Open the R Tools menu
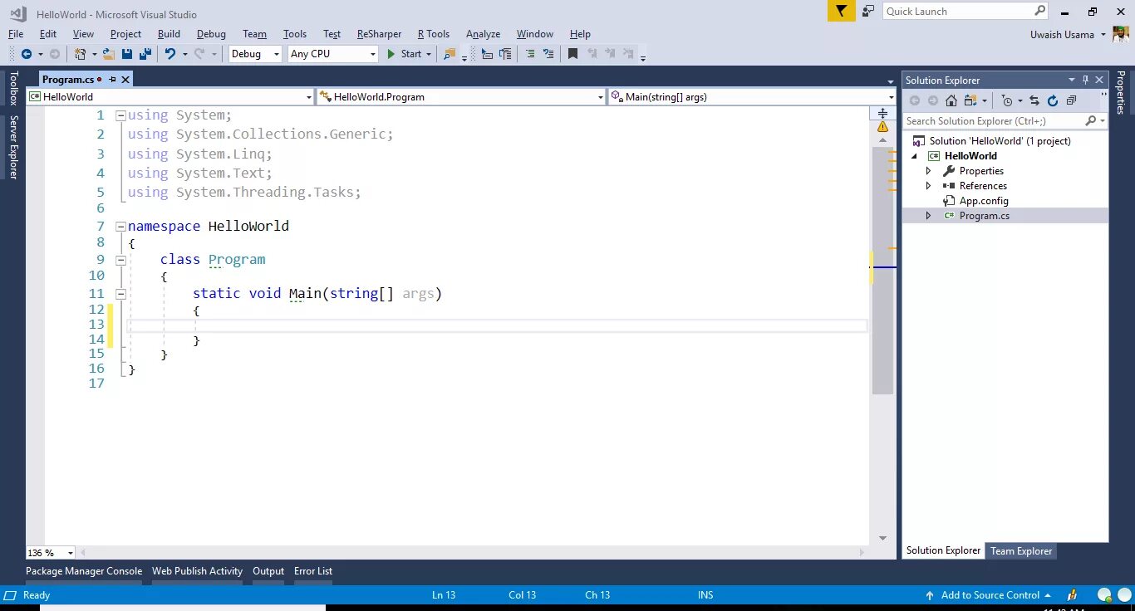 click(433, 34)
